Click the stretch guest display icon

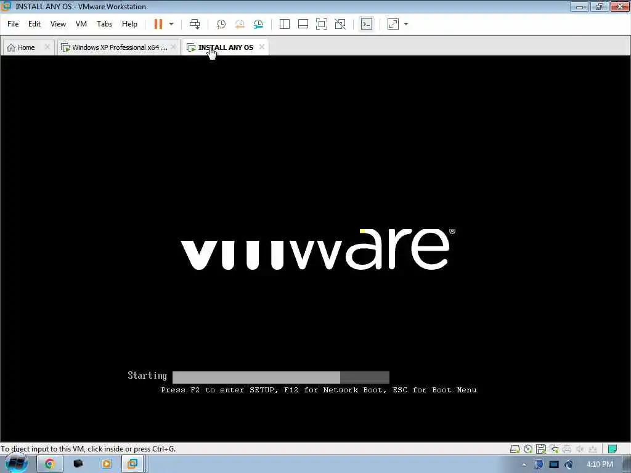[393, 24]
